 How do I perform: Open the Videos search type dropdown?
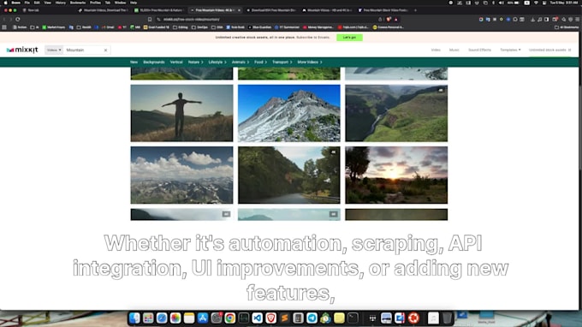[x=54, y=50]
